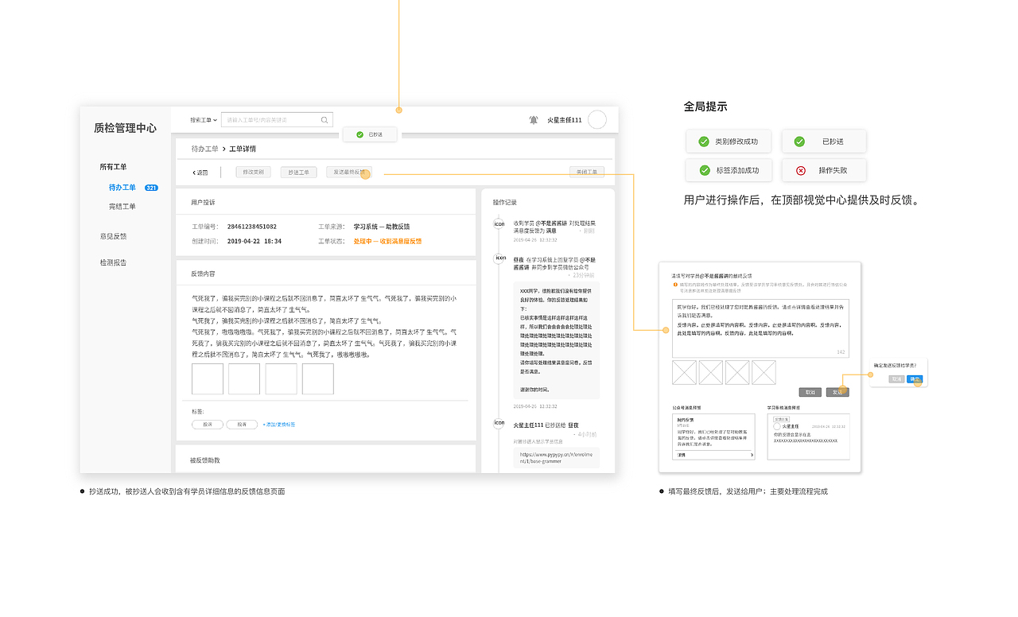
Task: Click an image placeholder thumbnail under 反馈内容
Action: click(x=207, y=379)
